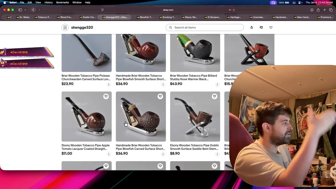Click the shengge320 store name
Viewport: 336px width, 189px height.
point(82,27)
